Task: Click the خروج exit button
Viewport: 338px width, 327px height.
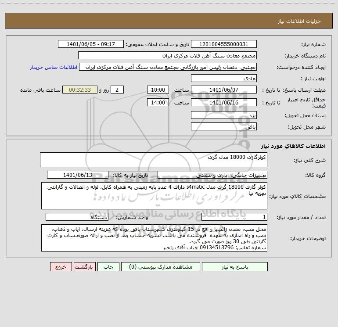Action: (61, 267)
